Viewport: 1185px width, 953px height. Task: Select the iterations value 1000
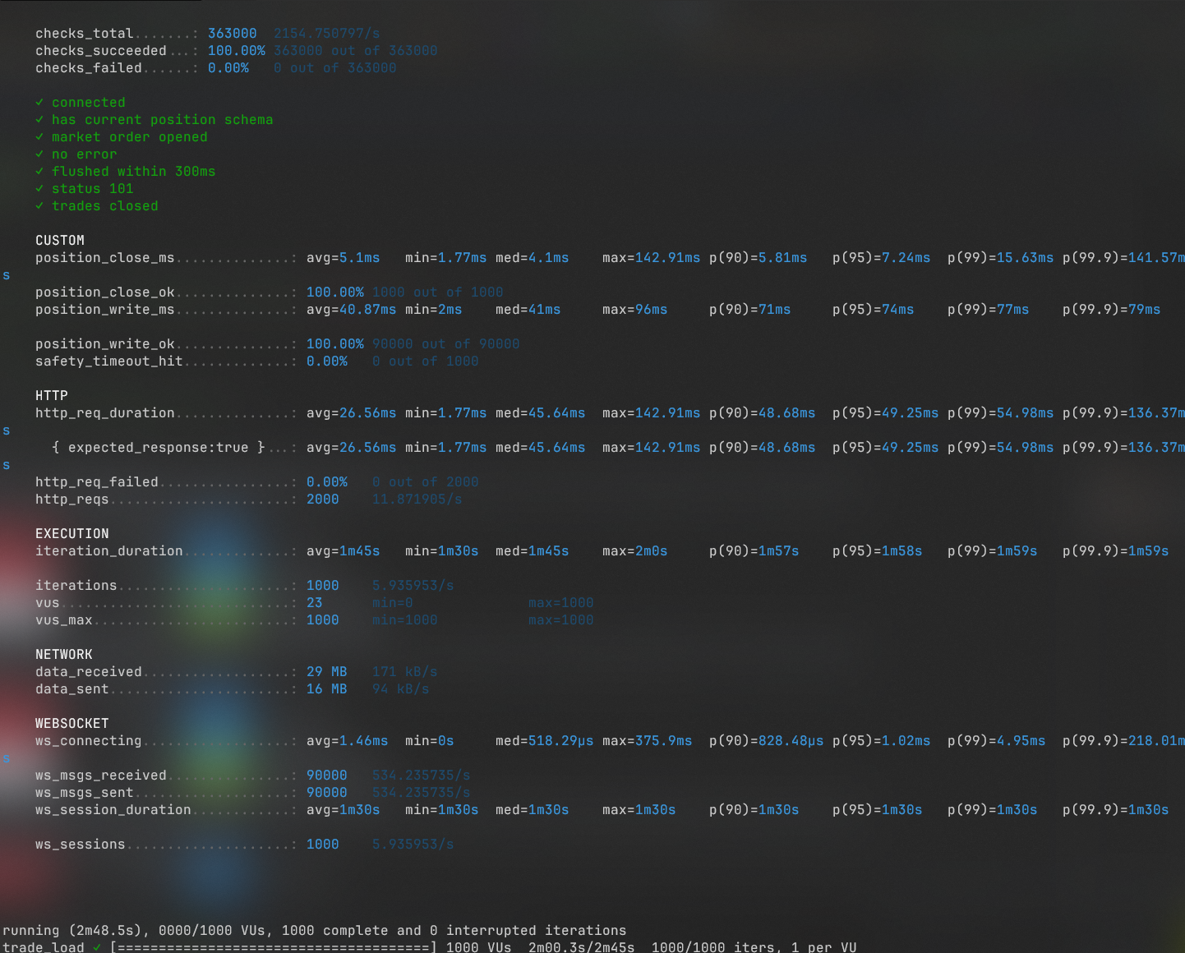click(x=322, y=586)
